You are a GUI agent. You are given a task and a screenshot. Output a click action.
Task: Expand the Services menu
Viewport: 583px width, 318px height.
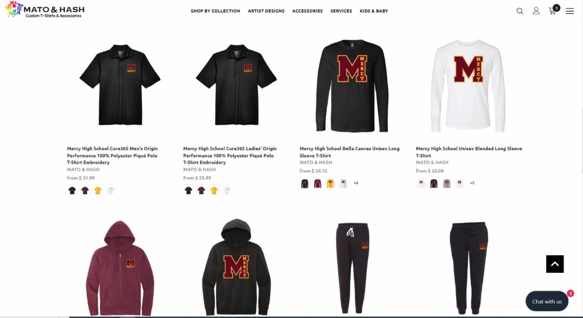[x=341, y=11]
